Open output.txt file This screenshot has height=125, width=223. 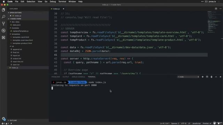pos(17,59)
